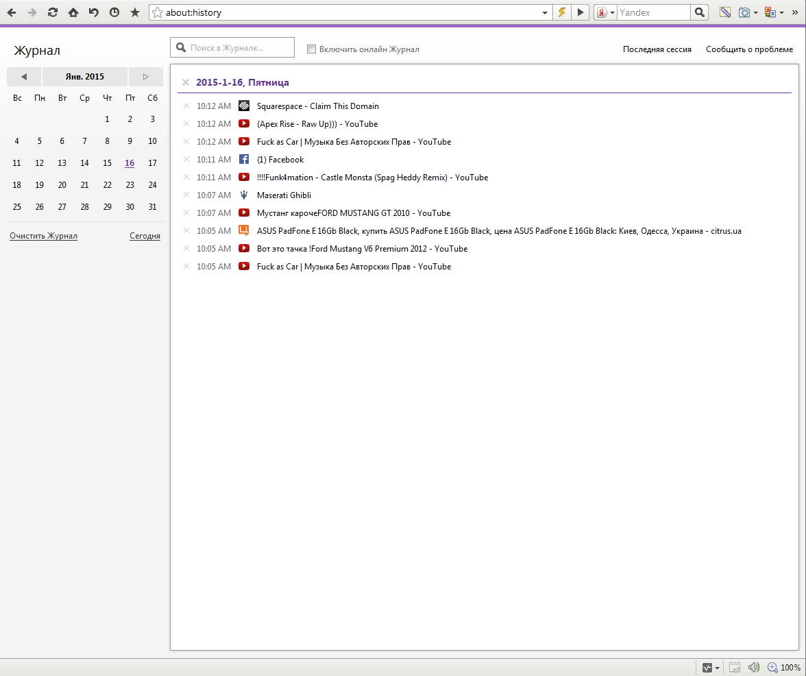Viewport: 806px width, 676px height.
Task: Click the citrus.ua orange favicon
Action: (244, 230)
